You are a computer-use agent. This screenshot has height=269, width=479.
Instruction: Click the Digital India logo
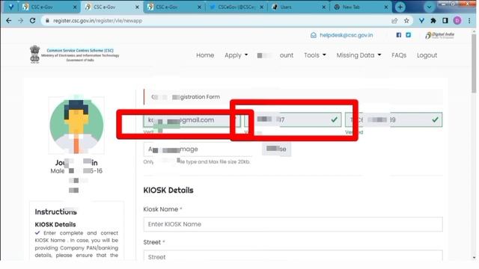pyautogui.click(x=439, y=35)
